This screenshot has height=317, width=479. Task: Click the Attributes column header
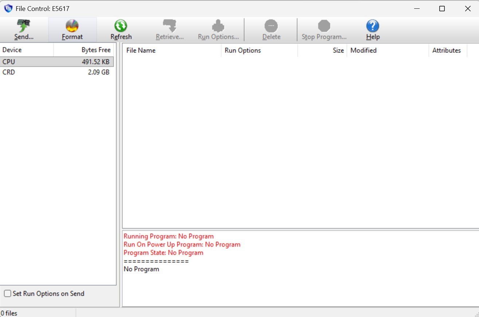pos(447,50)
